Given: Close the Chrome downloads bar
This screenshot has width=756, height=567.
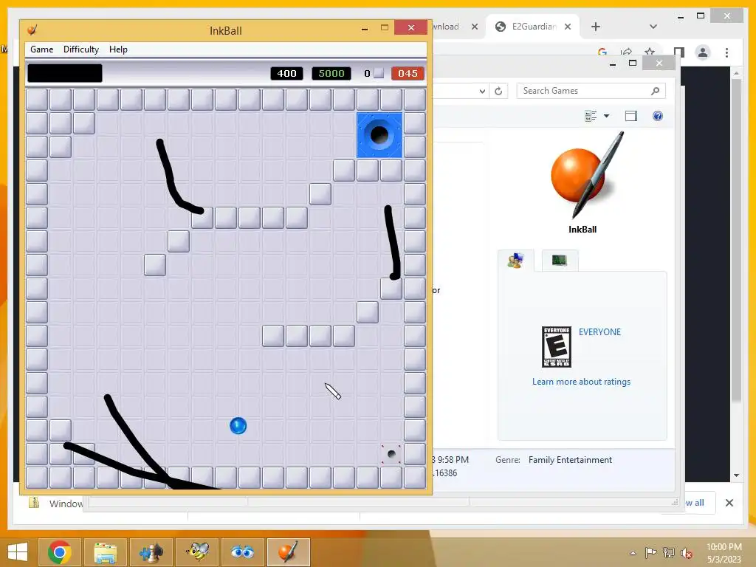Looking at the screenshot, I should pos(729,503).
